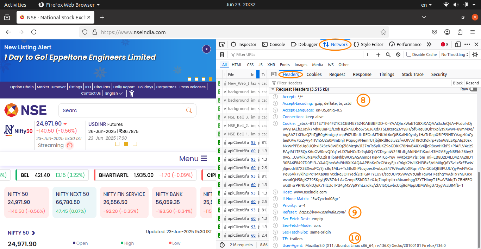Screen dimensions: 481x249
Task: Switch to the Inspector tab
Action: (244, 44)
